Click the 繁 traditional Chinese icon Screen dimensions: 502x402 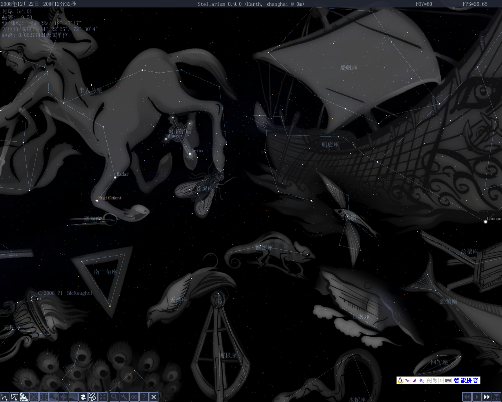435,380
